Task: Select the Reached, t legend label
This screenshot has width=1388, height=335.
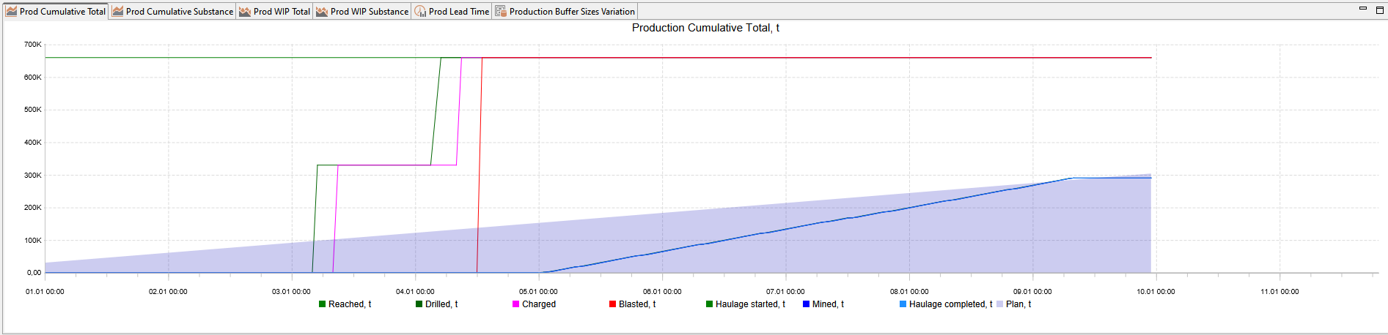Action: pos(350,304)
